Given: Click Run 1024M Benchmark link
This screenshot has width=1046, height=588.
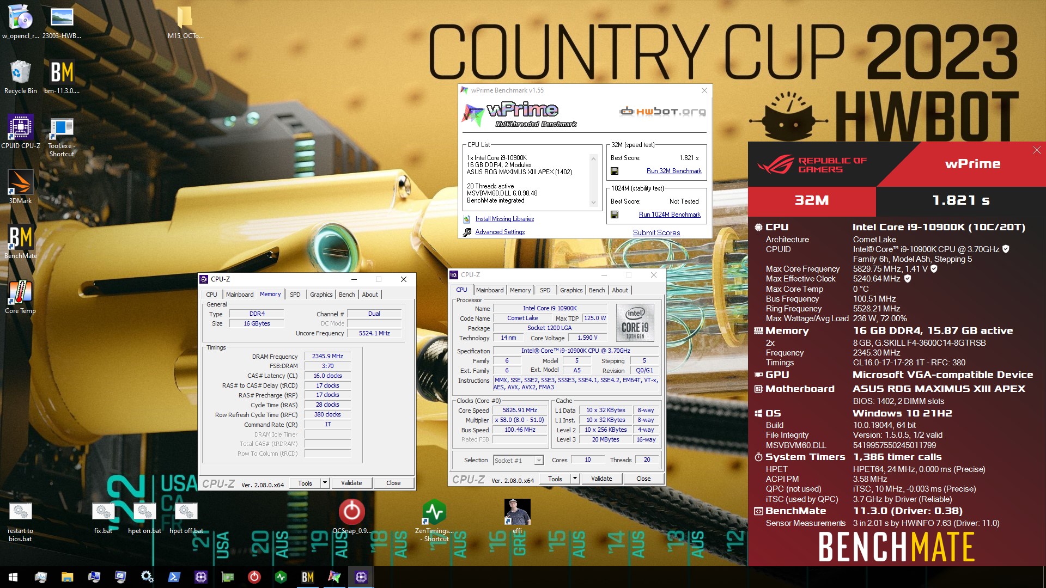Looking at the screenshot, I should point(670,215).
